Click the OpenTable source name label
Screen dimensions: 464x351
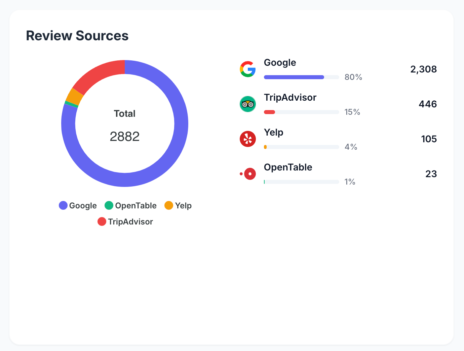(x=288, y=167)
